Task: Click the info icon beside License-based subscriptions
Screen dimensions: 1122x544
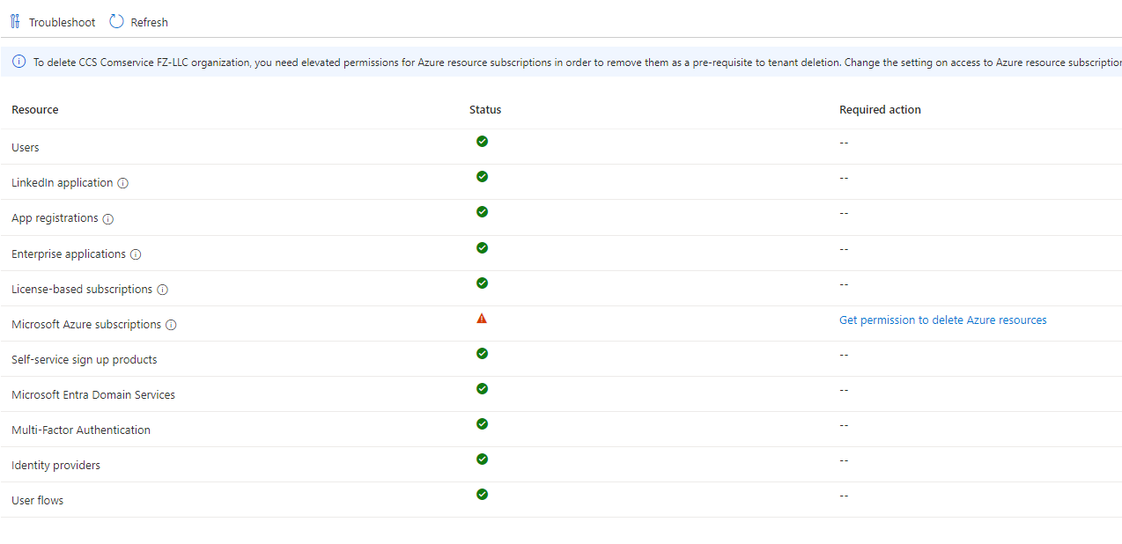Action: tap(162, 289)
